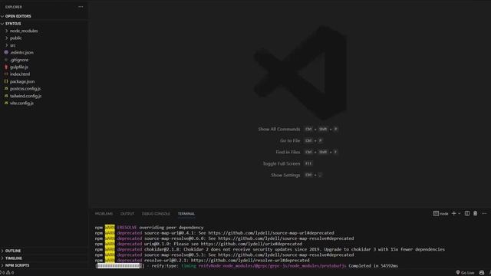Click the 'Show Settings' hint text
491x276 pixels.
coord(285,176)
